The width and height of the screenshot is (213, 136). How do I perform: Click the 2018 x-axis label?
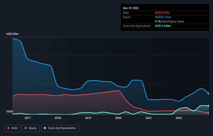(58, 118)
